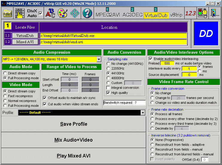Click the OffSet (0-4) field
Screen dimensions: 222x165
coord(205,160)
